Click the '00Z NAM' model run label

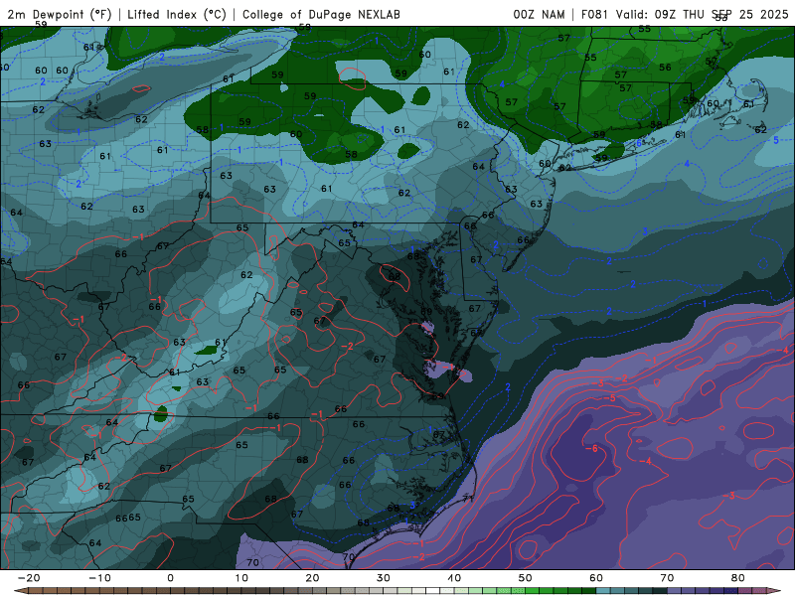pyautogui.click(x=539, y=14)
